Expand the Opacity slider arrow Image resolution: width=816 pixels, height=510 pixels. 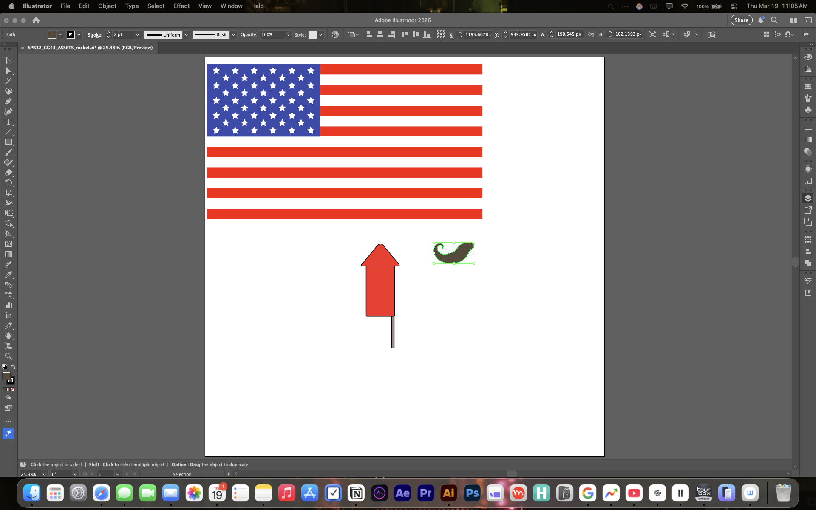(x=288, y=34)
